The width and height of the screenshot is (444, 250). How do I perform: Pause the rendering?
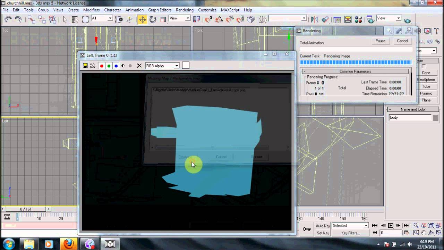[380, 41]
